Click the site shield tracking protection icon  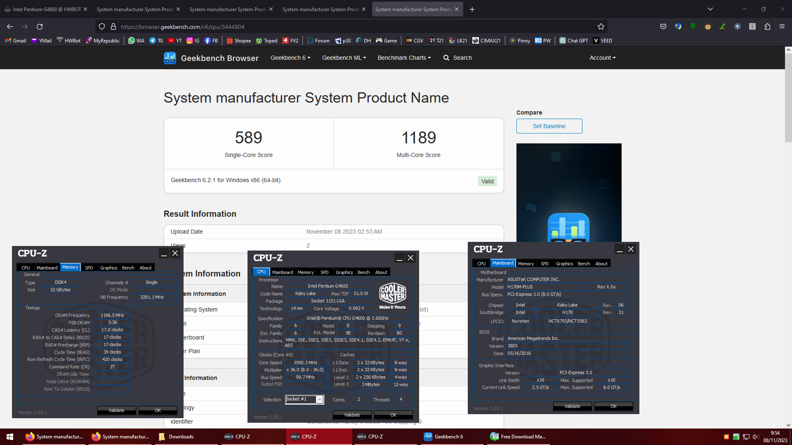click(x=102, y=27)
